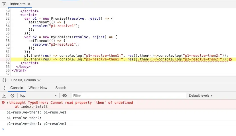Viewport: 236px width, 136px height.
Task: Open the What's New tab
Action: [x=38, y=88]
